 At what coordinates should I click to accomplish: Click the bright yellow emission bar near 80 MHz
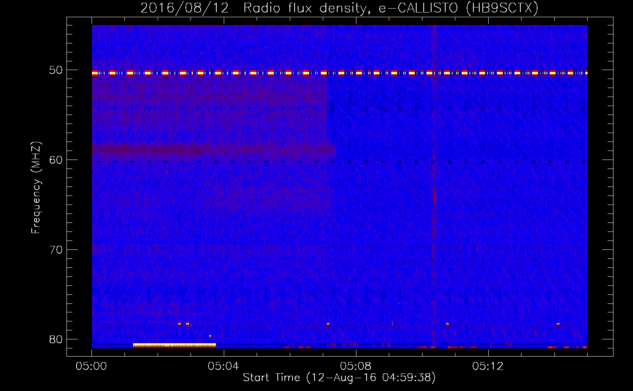[174, 345]
